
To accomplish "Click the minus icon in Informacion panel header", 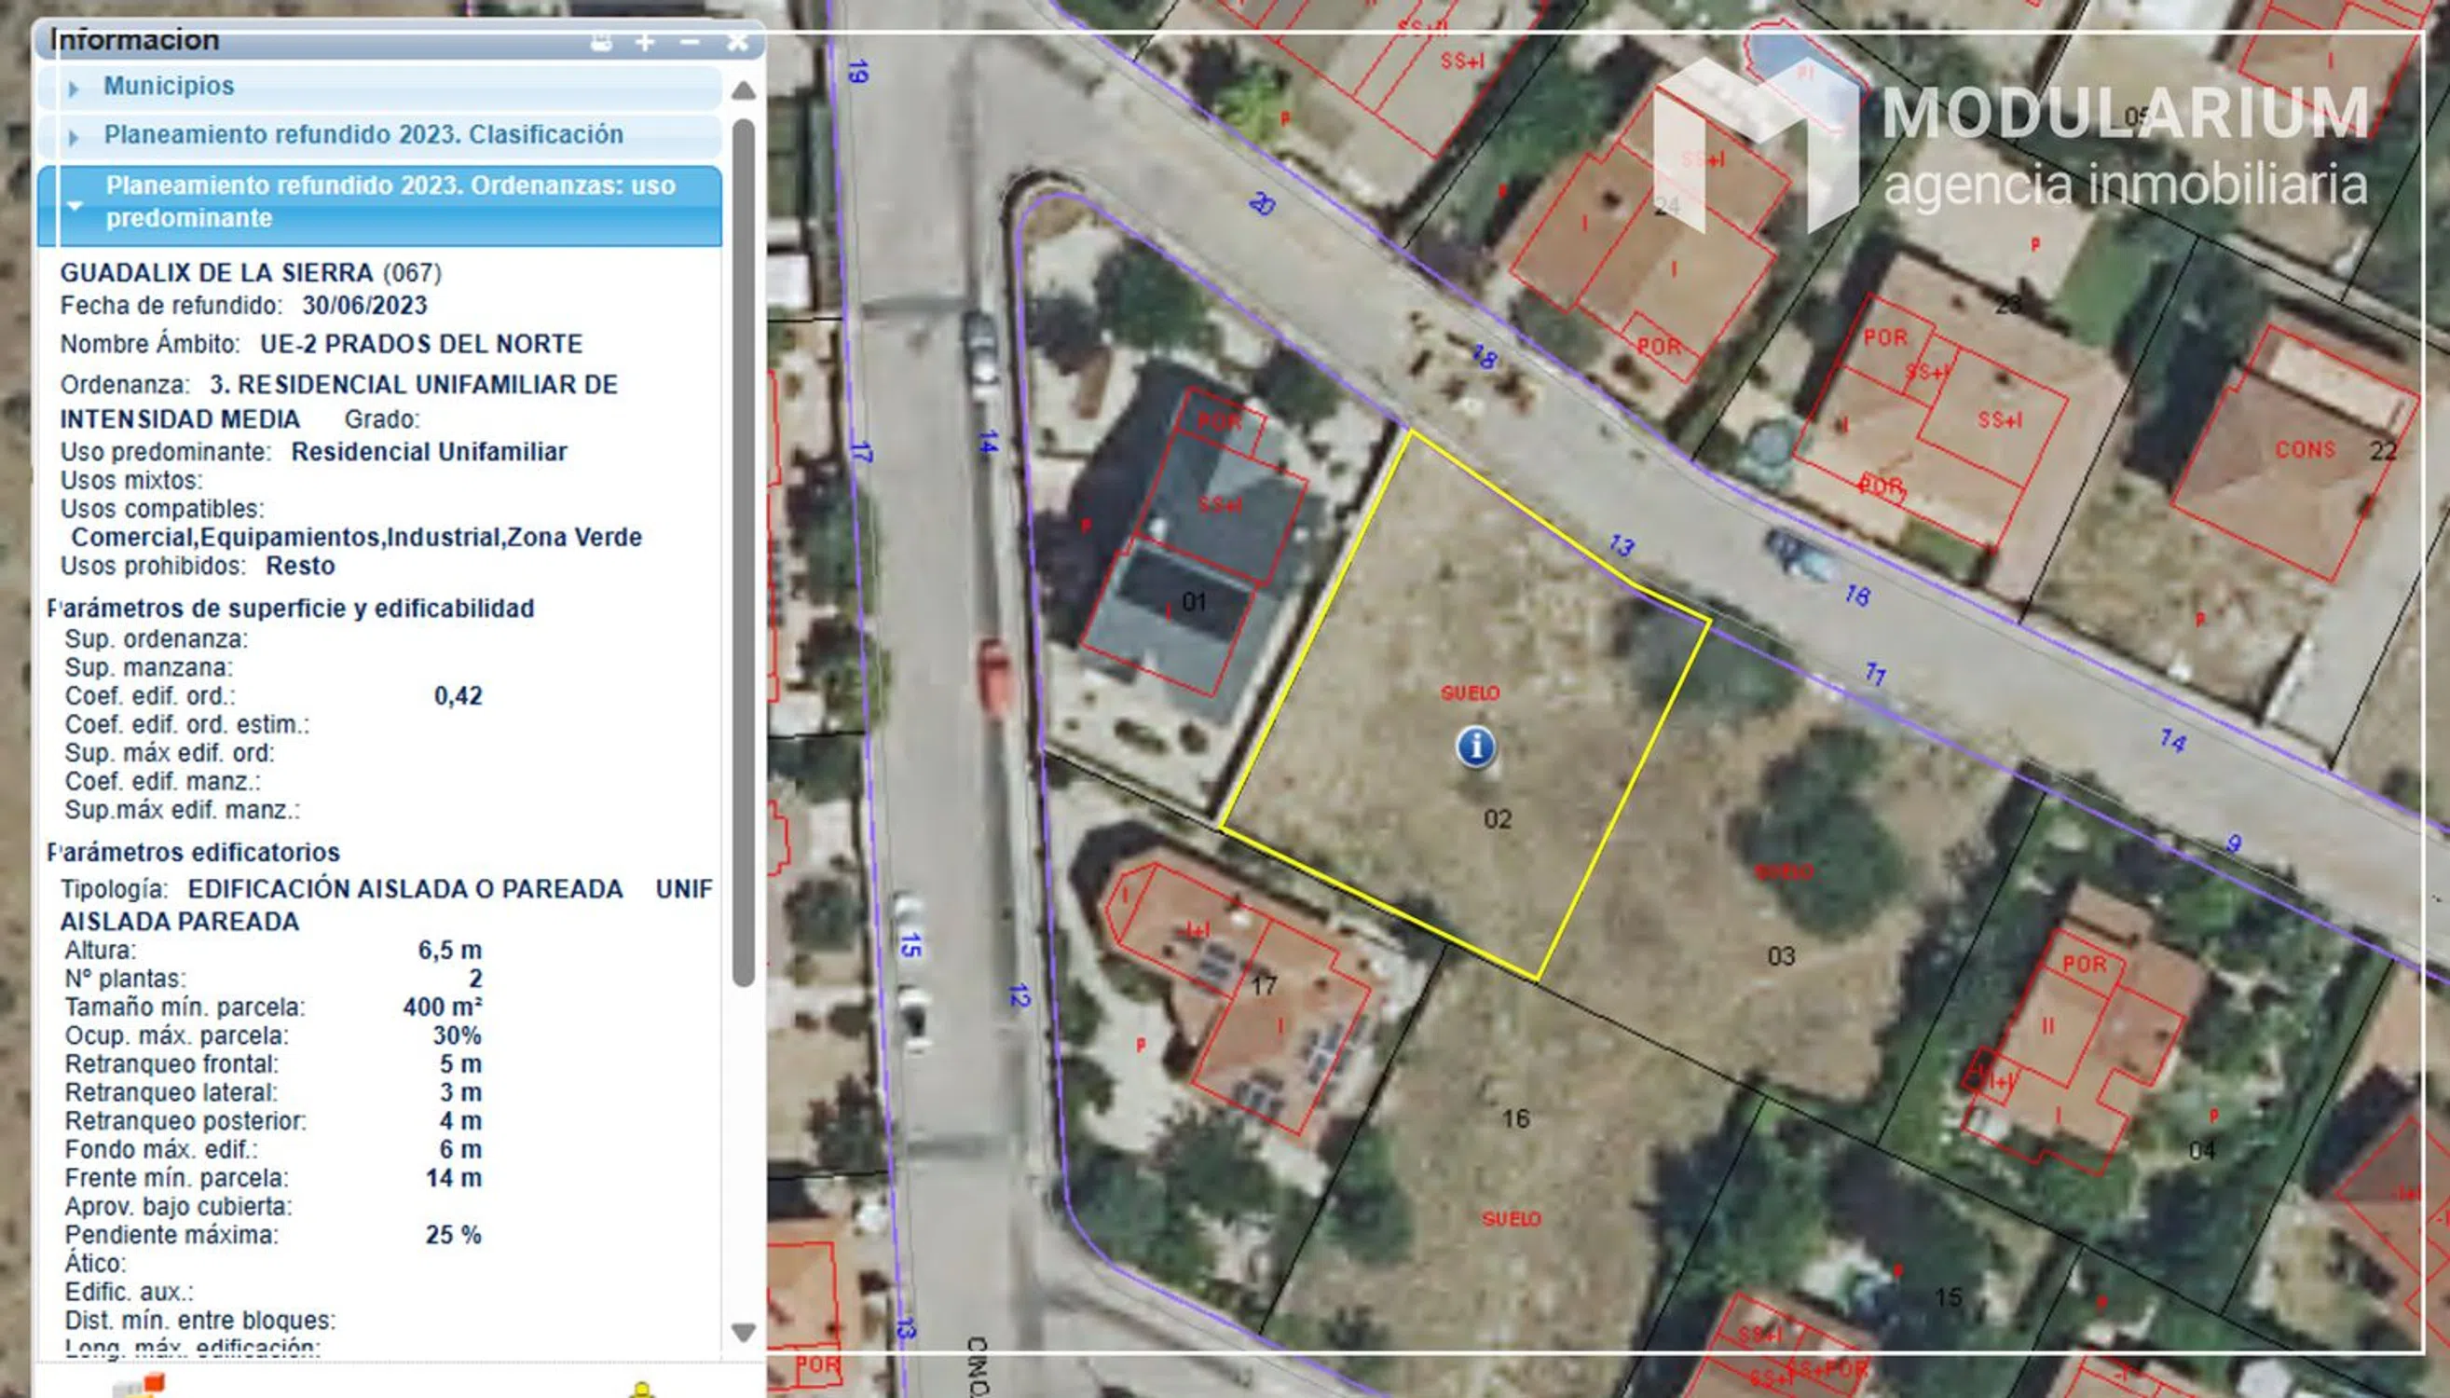I will (x=690, y=42).
